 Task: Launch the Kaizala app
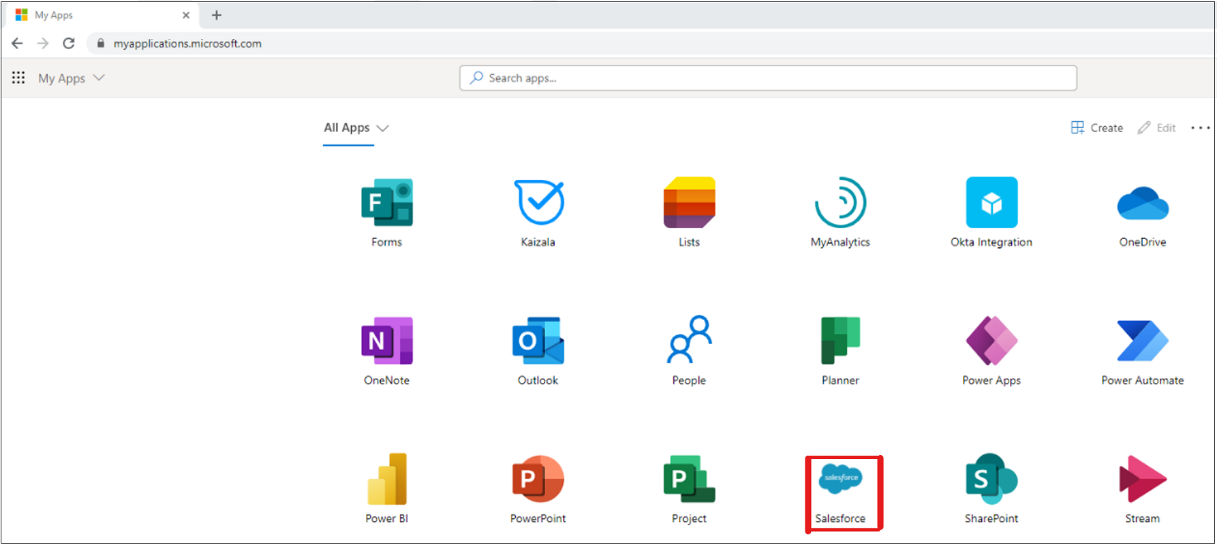[538, 202]
